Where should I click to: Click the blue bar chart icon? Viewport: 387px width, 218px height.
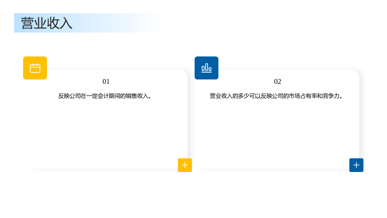pos(207,68)
